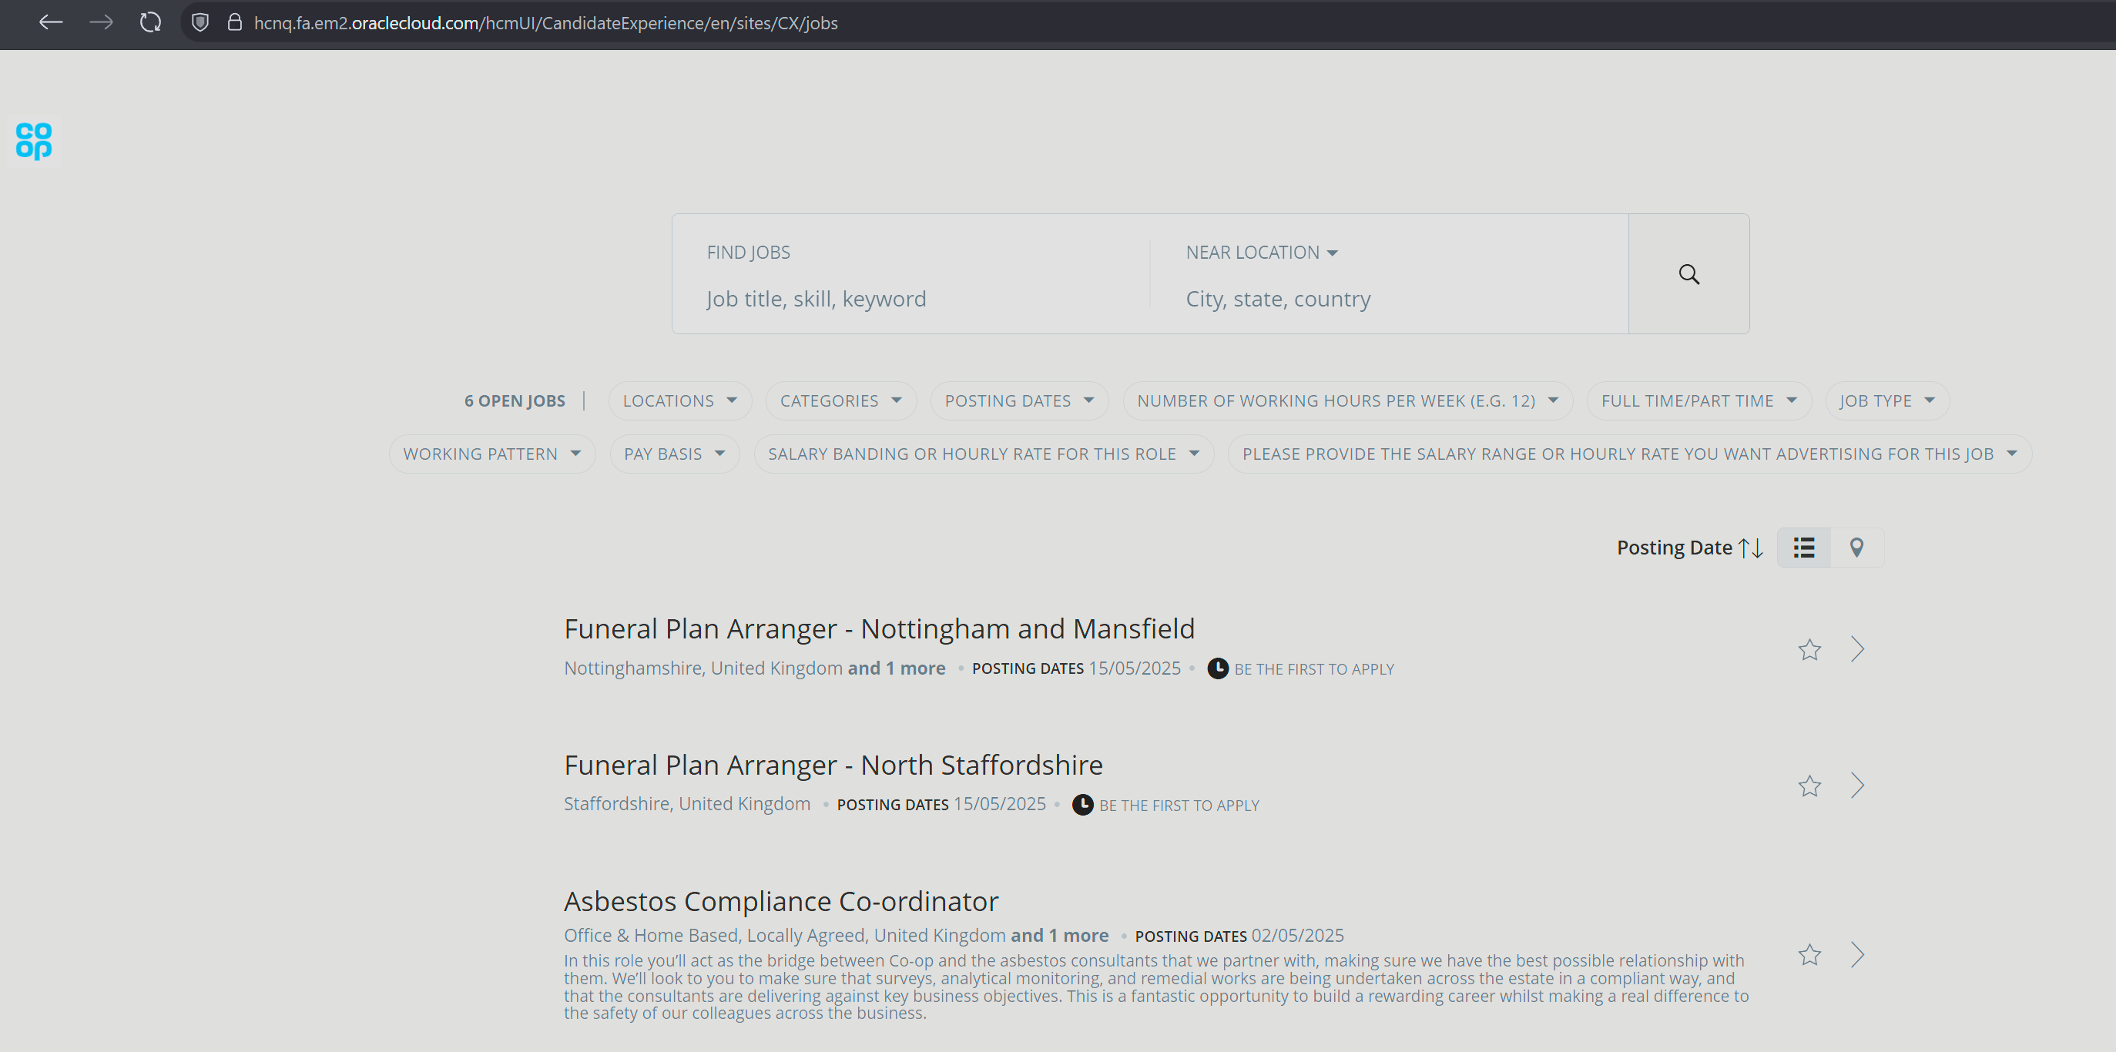Switch to list view icon
Screen dimensions: 2116x1052
click(1803, 548)
